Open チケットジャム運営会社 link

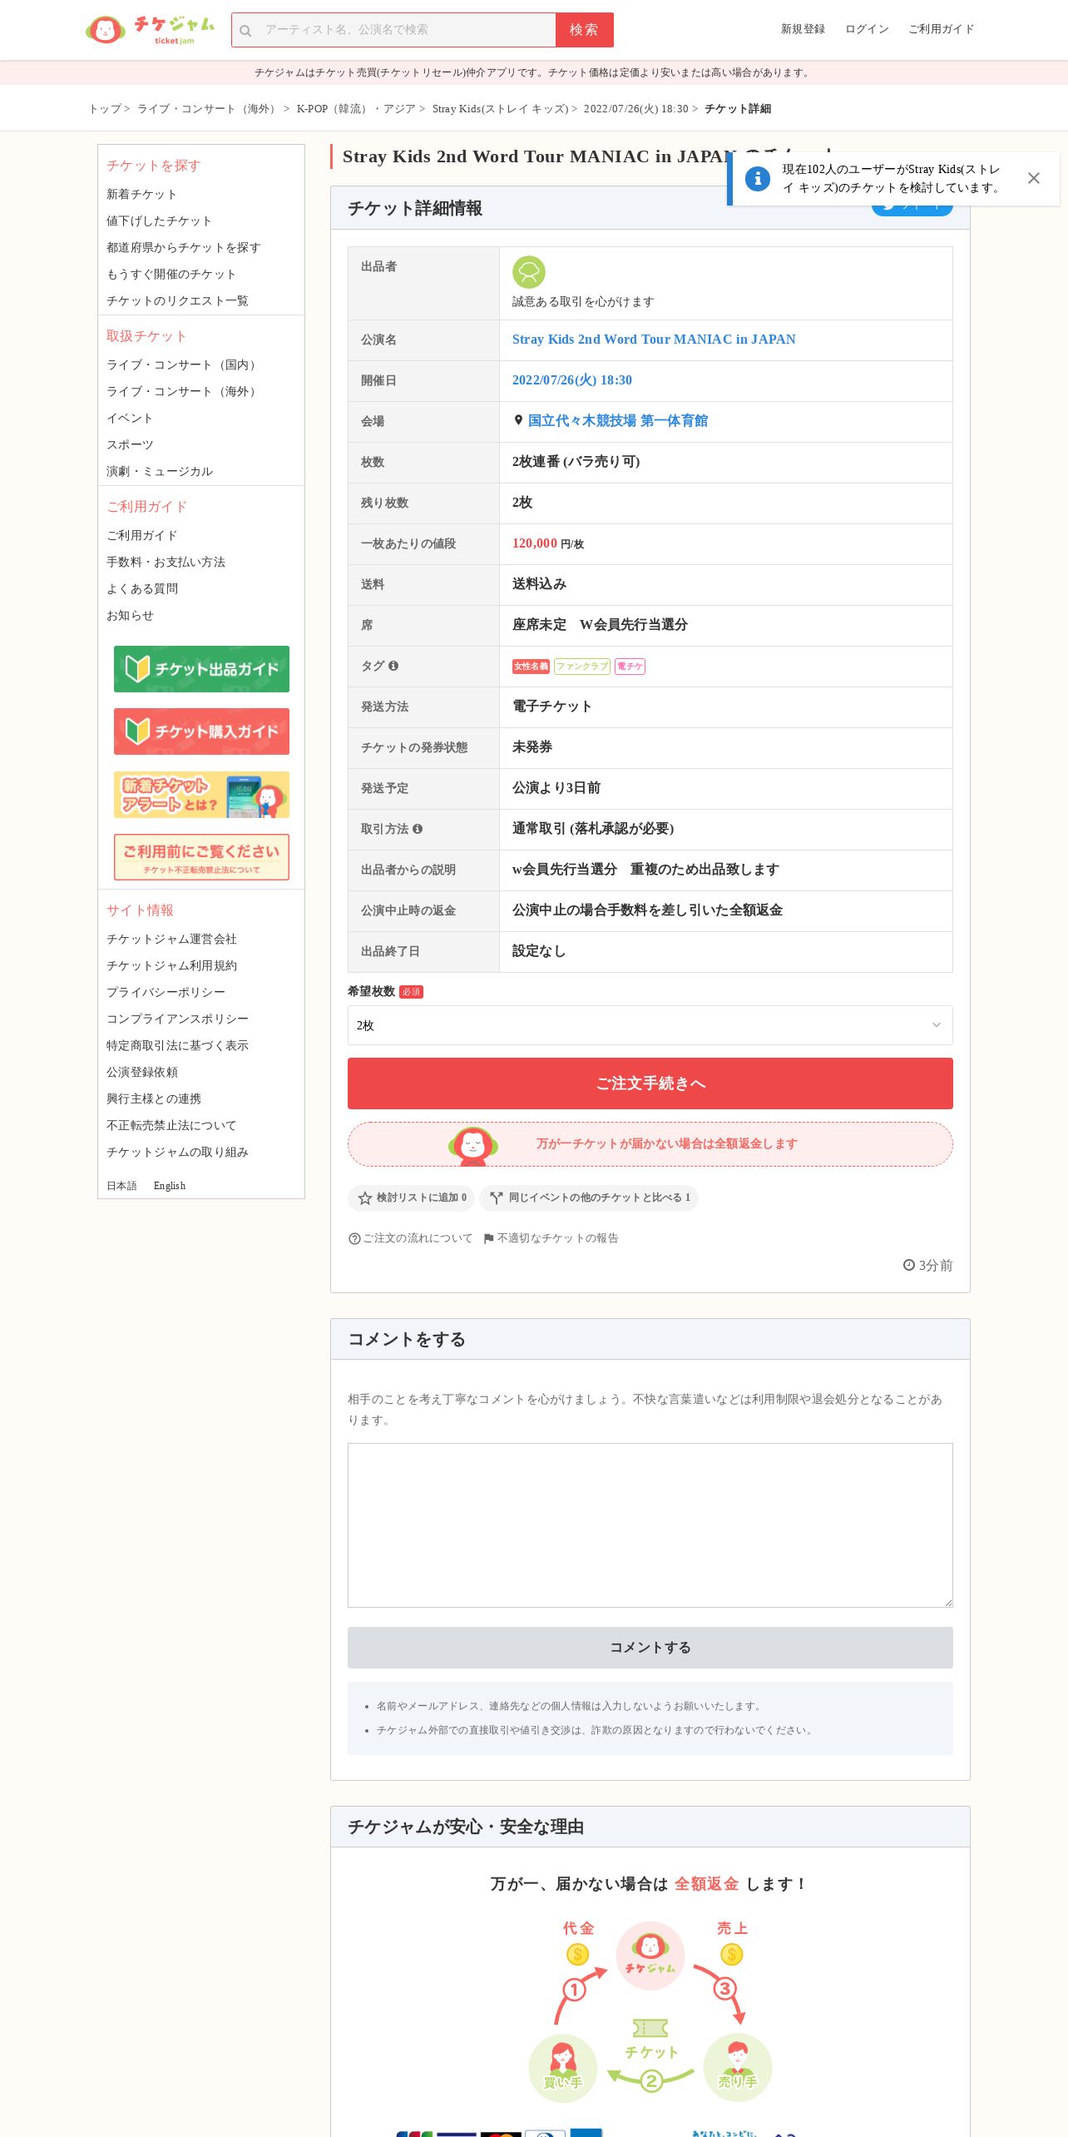click(171, 939)
